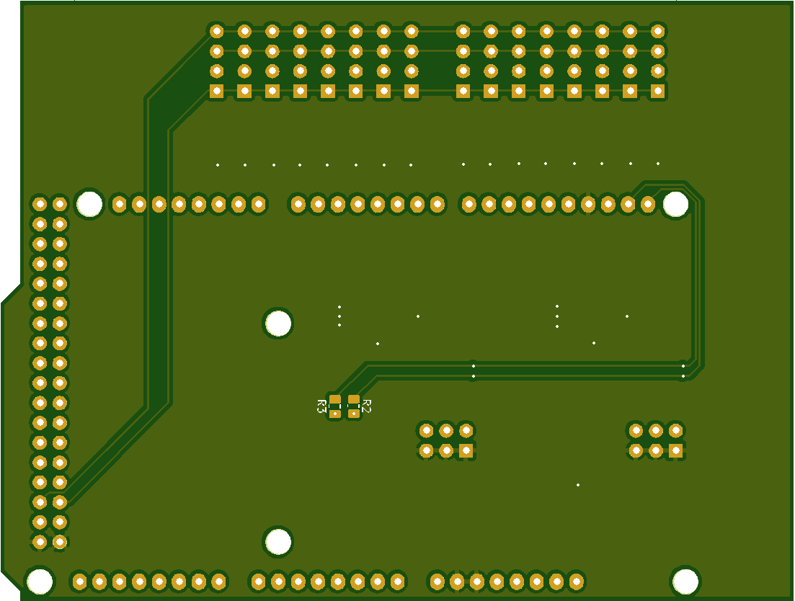This screenshot has width=795, height=601.
Task: Click the square pad of the left 2x3 header
Action: click(x=466, y=450)
